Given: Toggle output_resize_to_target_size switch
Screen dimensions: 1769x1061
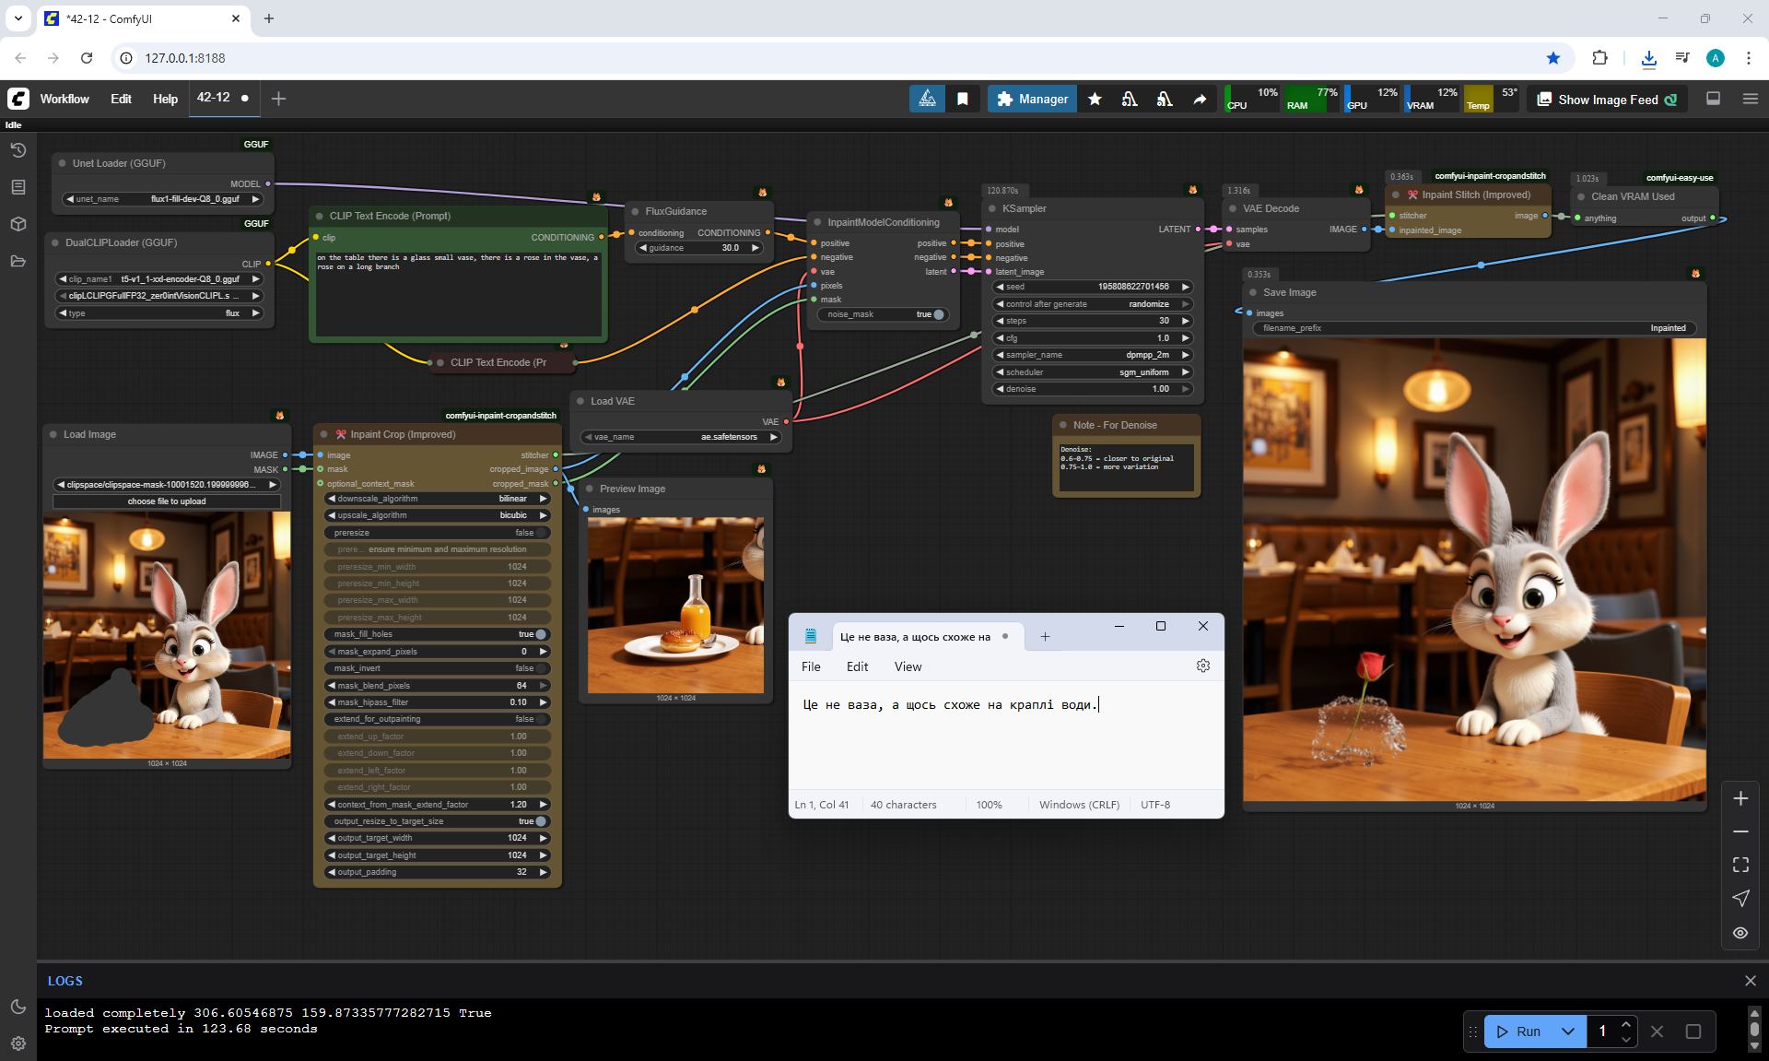Looking at the screenshot, I should [x=540, y=821].
